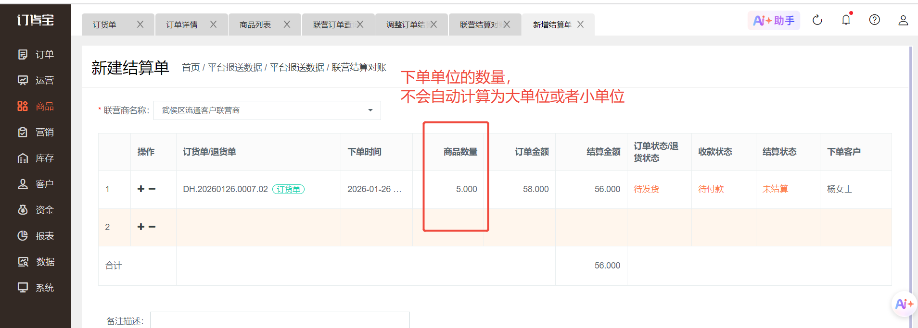Open the floating Ai+ bubble

pos(904,304)
